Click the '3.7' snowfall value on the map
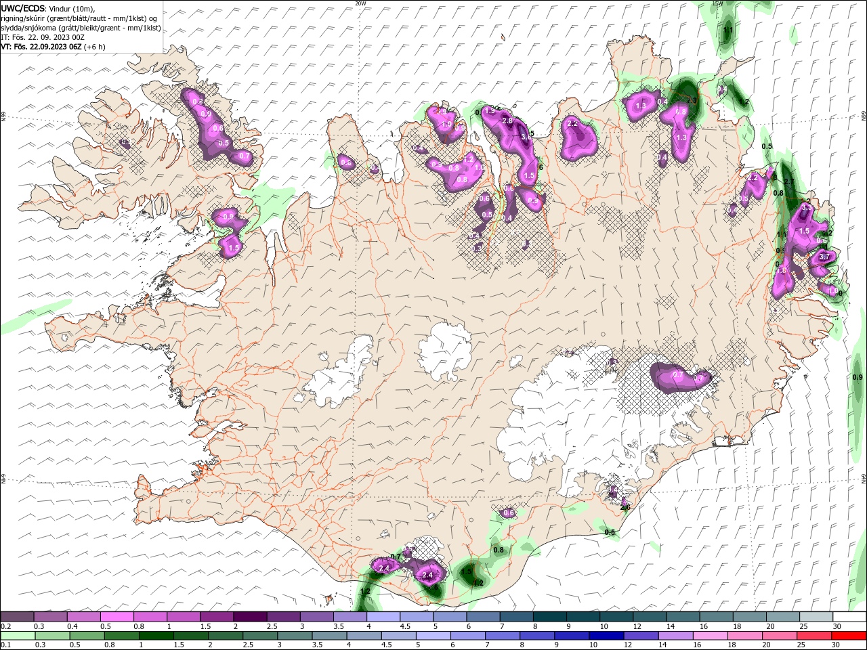The height and width of the screenshot is (650, 867). (x=825, y=257)
